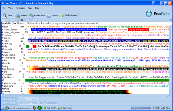The image size is (173, 111).
Task: Skip to next track in media player
Action: 149,108
